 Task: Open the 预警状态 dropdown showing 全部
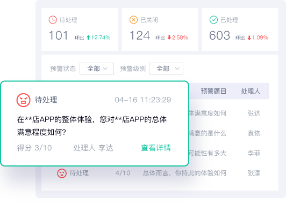[97, 69]
